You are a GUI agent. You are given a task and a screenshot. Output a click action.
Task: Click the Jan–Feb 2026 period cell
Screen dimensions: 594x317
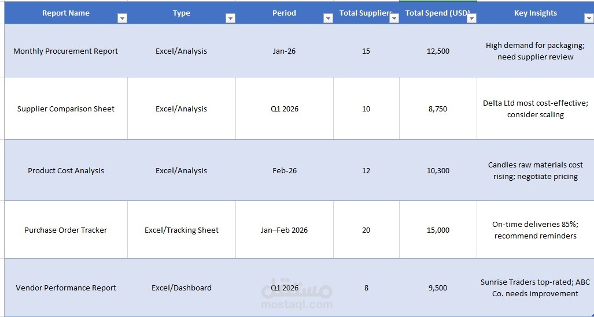(284, 230)
